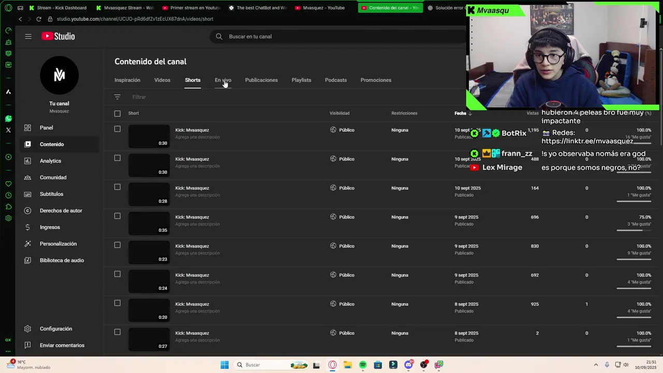Image resolution: width=663 pixels, height=373 pixels.
Task: Tick the checkbox for the 0:35 short
Action: pyautogui.click(x=117, y=216)
